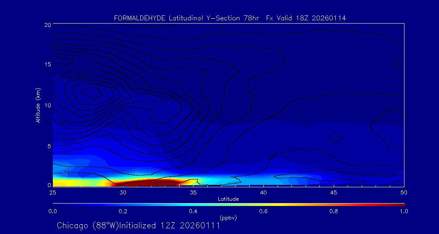The height and width of the screenshot is (234, 439).
Task: Click the altitude 15 tick label
Action: 47,65
